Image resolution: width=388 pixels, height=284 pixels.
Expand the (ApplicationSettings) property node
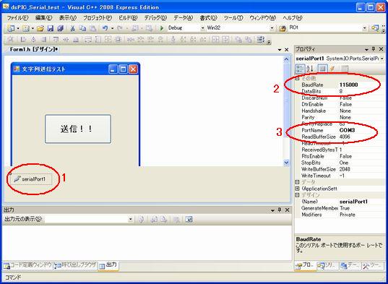point(298,189)
